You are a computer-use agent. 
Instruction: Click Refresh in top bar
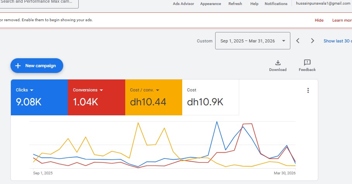(x=235, y=4)
